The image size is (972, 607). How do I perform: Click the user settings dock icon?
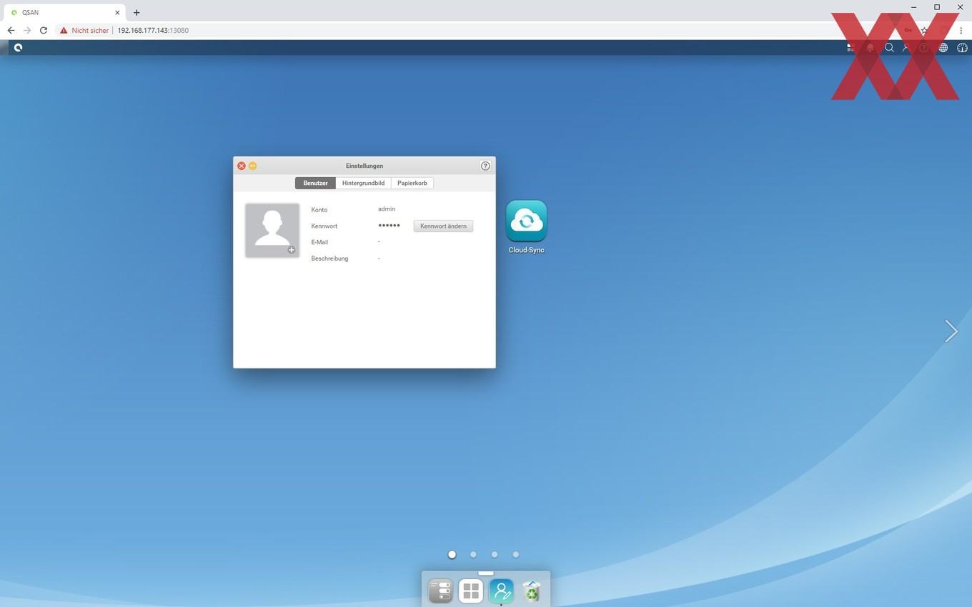pyautogui.click(x=501, y=591)
